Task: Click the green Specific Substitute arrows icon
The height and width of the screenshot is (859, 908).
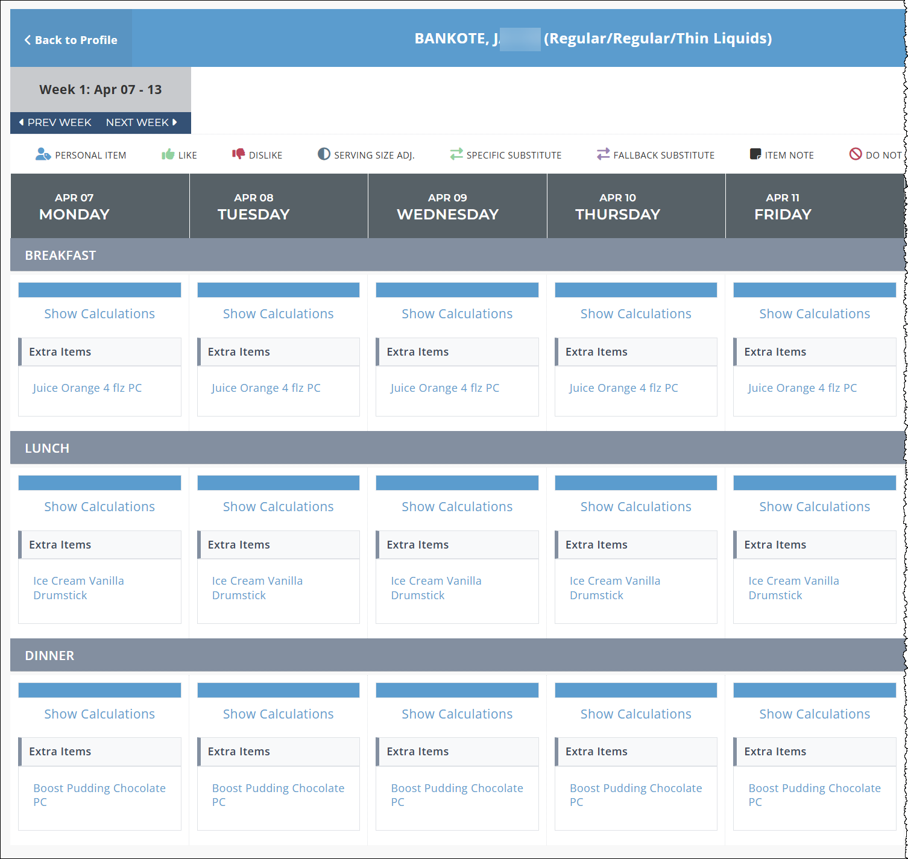Action: pos(456,154)
